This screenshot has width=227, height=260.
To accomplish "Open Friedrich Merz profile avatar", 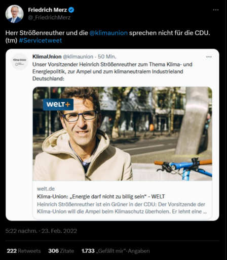I will (x=14, y=14).
